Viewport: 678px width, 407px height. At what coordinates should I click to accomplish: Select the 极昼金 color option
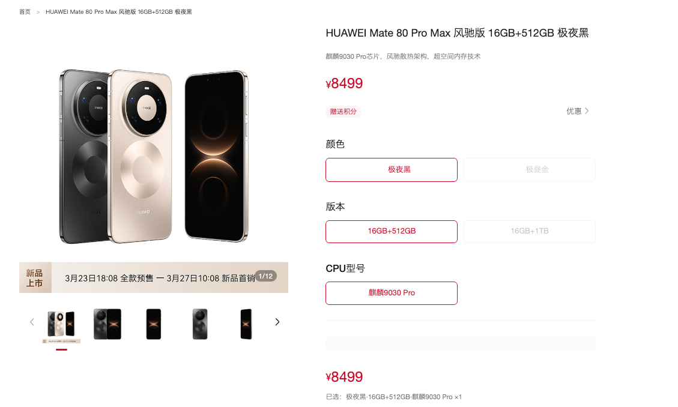click(529, 170)
